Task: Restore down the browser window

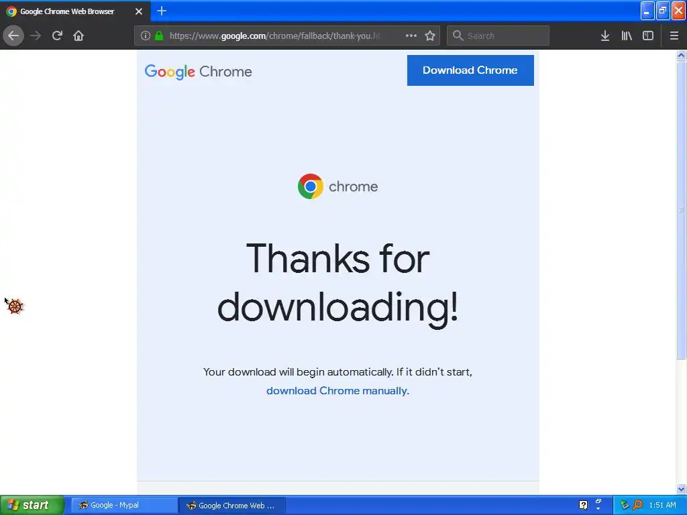Action: click(x=663, y=11)
